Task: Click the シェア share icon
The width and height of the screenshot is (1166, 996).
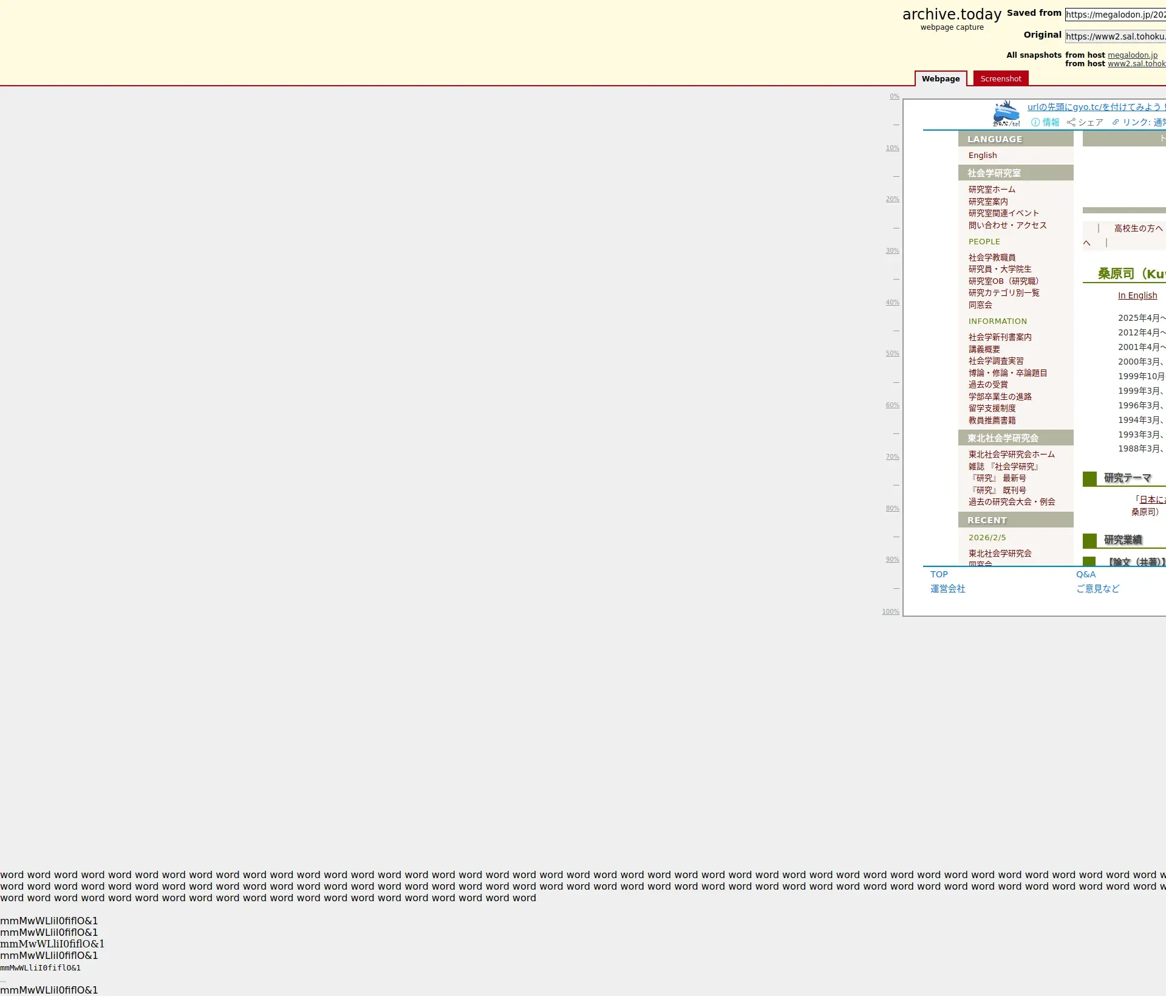Action: point(1071,122)
